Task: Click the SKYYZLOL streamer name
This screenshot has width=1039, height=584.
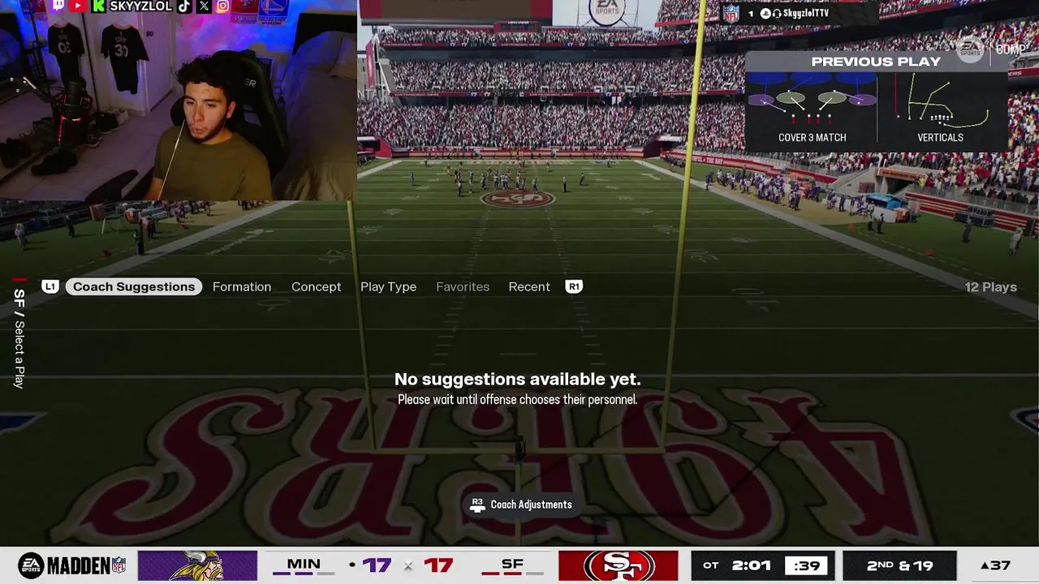Action: [140, 6]
